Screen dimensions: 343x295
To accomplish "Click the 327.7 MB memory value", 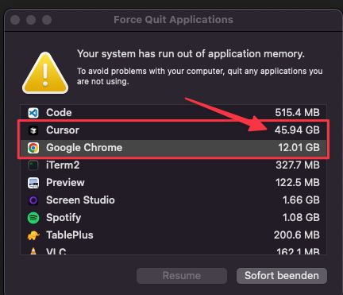I will pyautogui.click(x=298, y=165).
